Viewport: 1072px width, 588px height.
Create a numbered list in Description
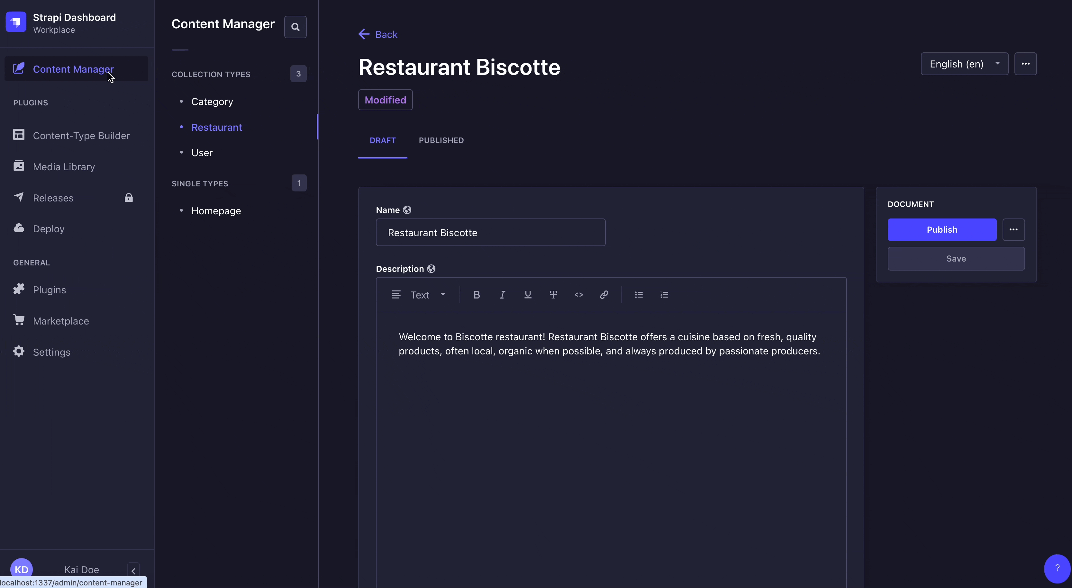664,295
